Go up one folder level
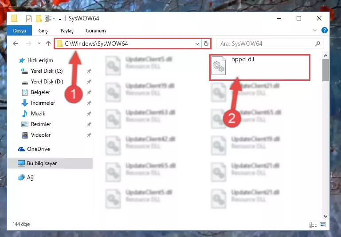The image size is (341, 237). click(x=48, y=43)
